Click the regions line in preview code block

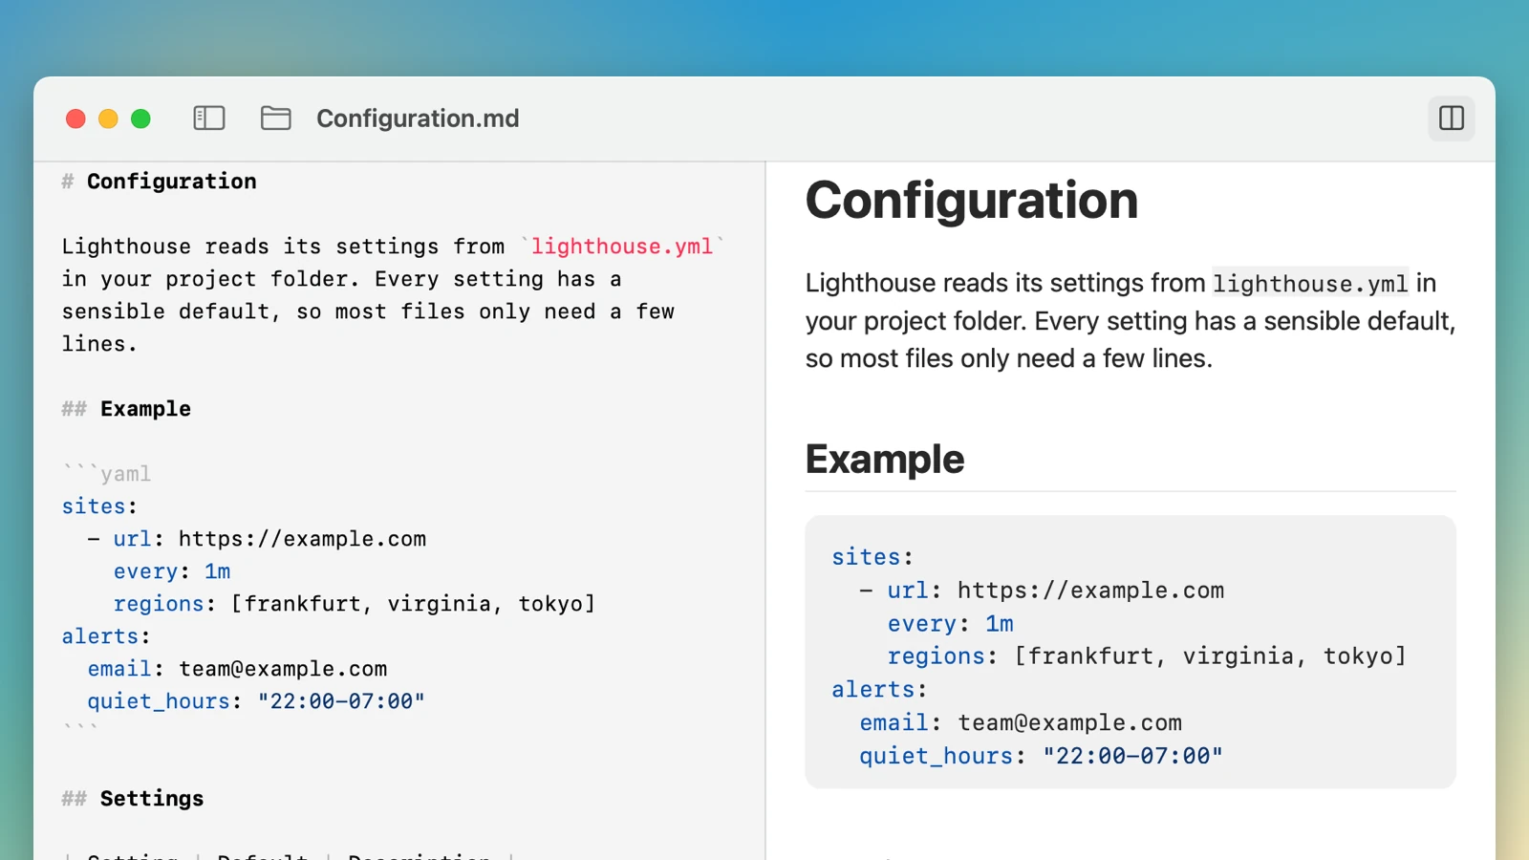(x=1147, y=656)
